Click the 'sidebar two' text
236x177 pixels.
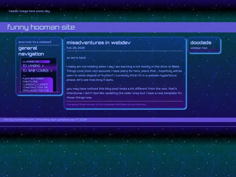click(x=199, y=48)
